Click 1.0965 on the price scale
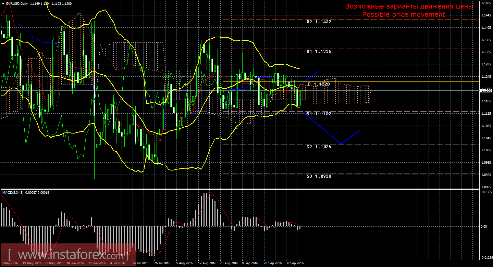 (486, 163)
